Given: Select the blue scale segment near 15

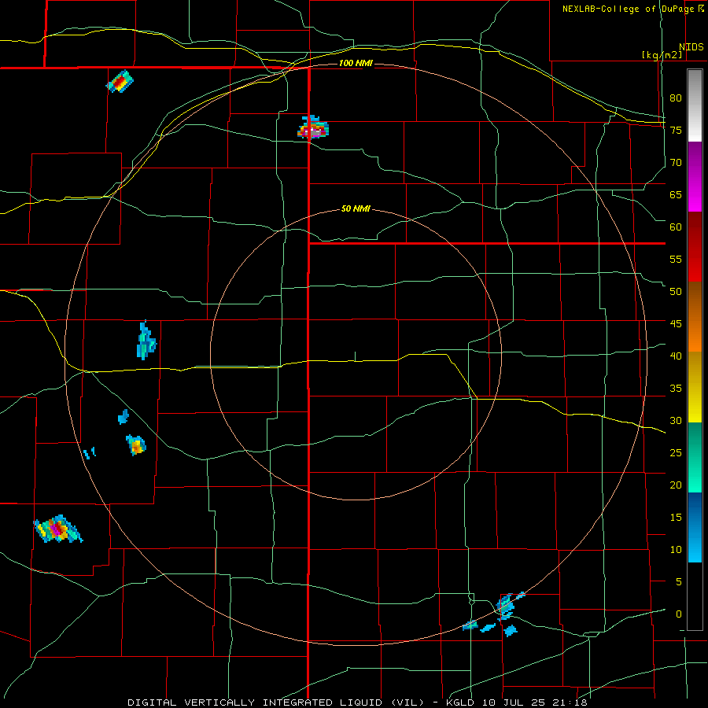Looking at the screenshot, I should (x=695, y=527).
